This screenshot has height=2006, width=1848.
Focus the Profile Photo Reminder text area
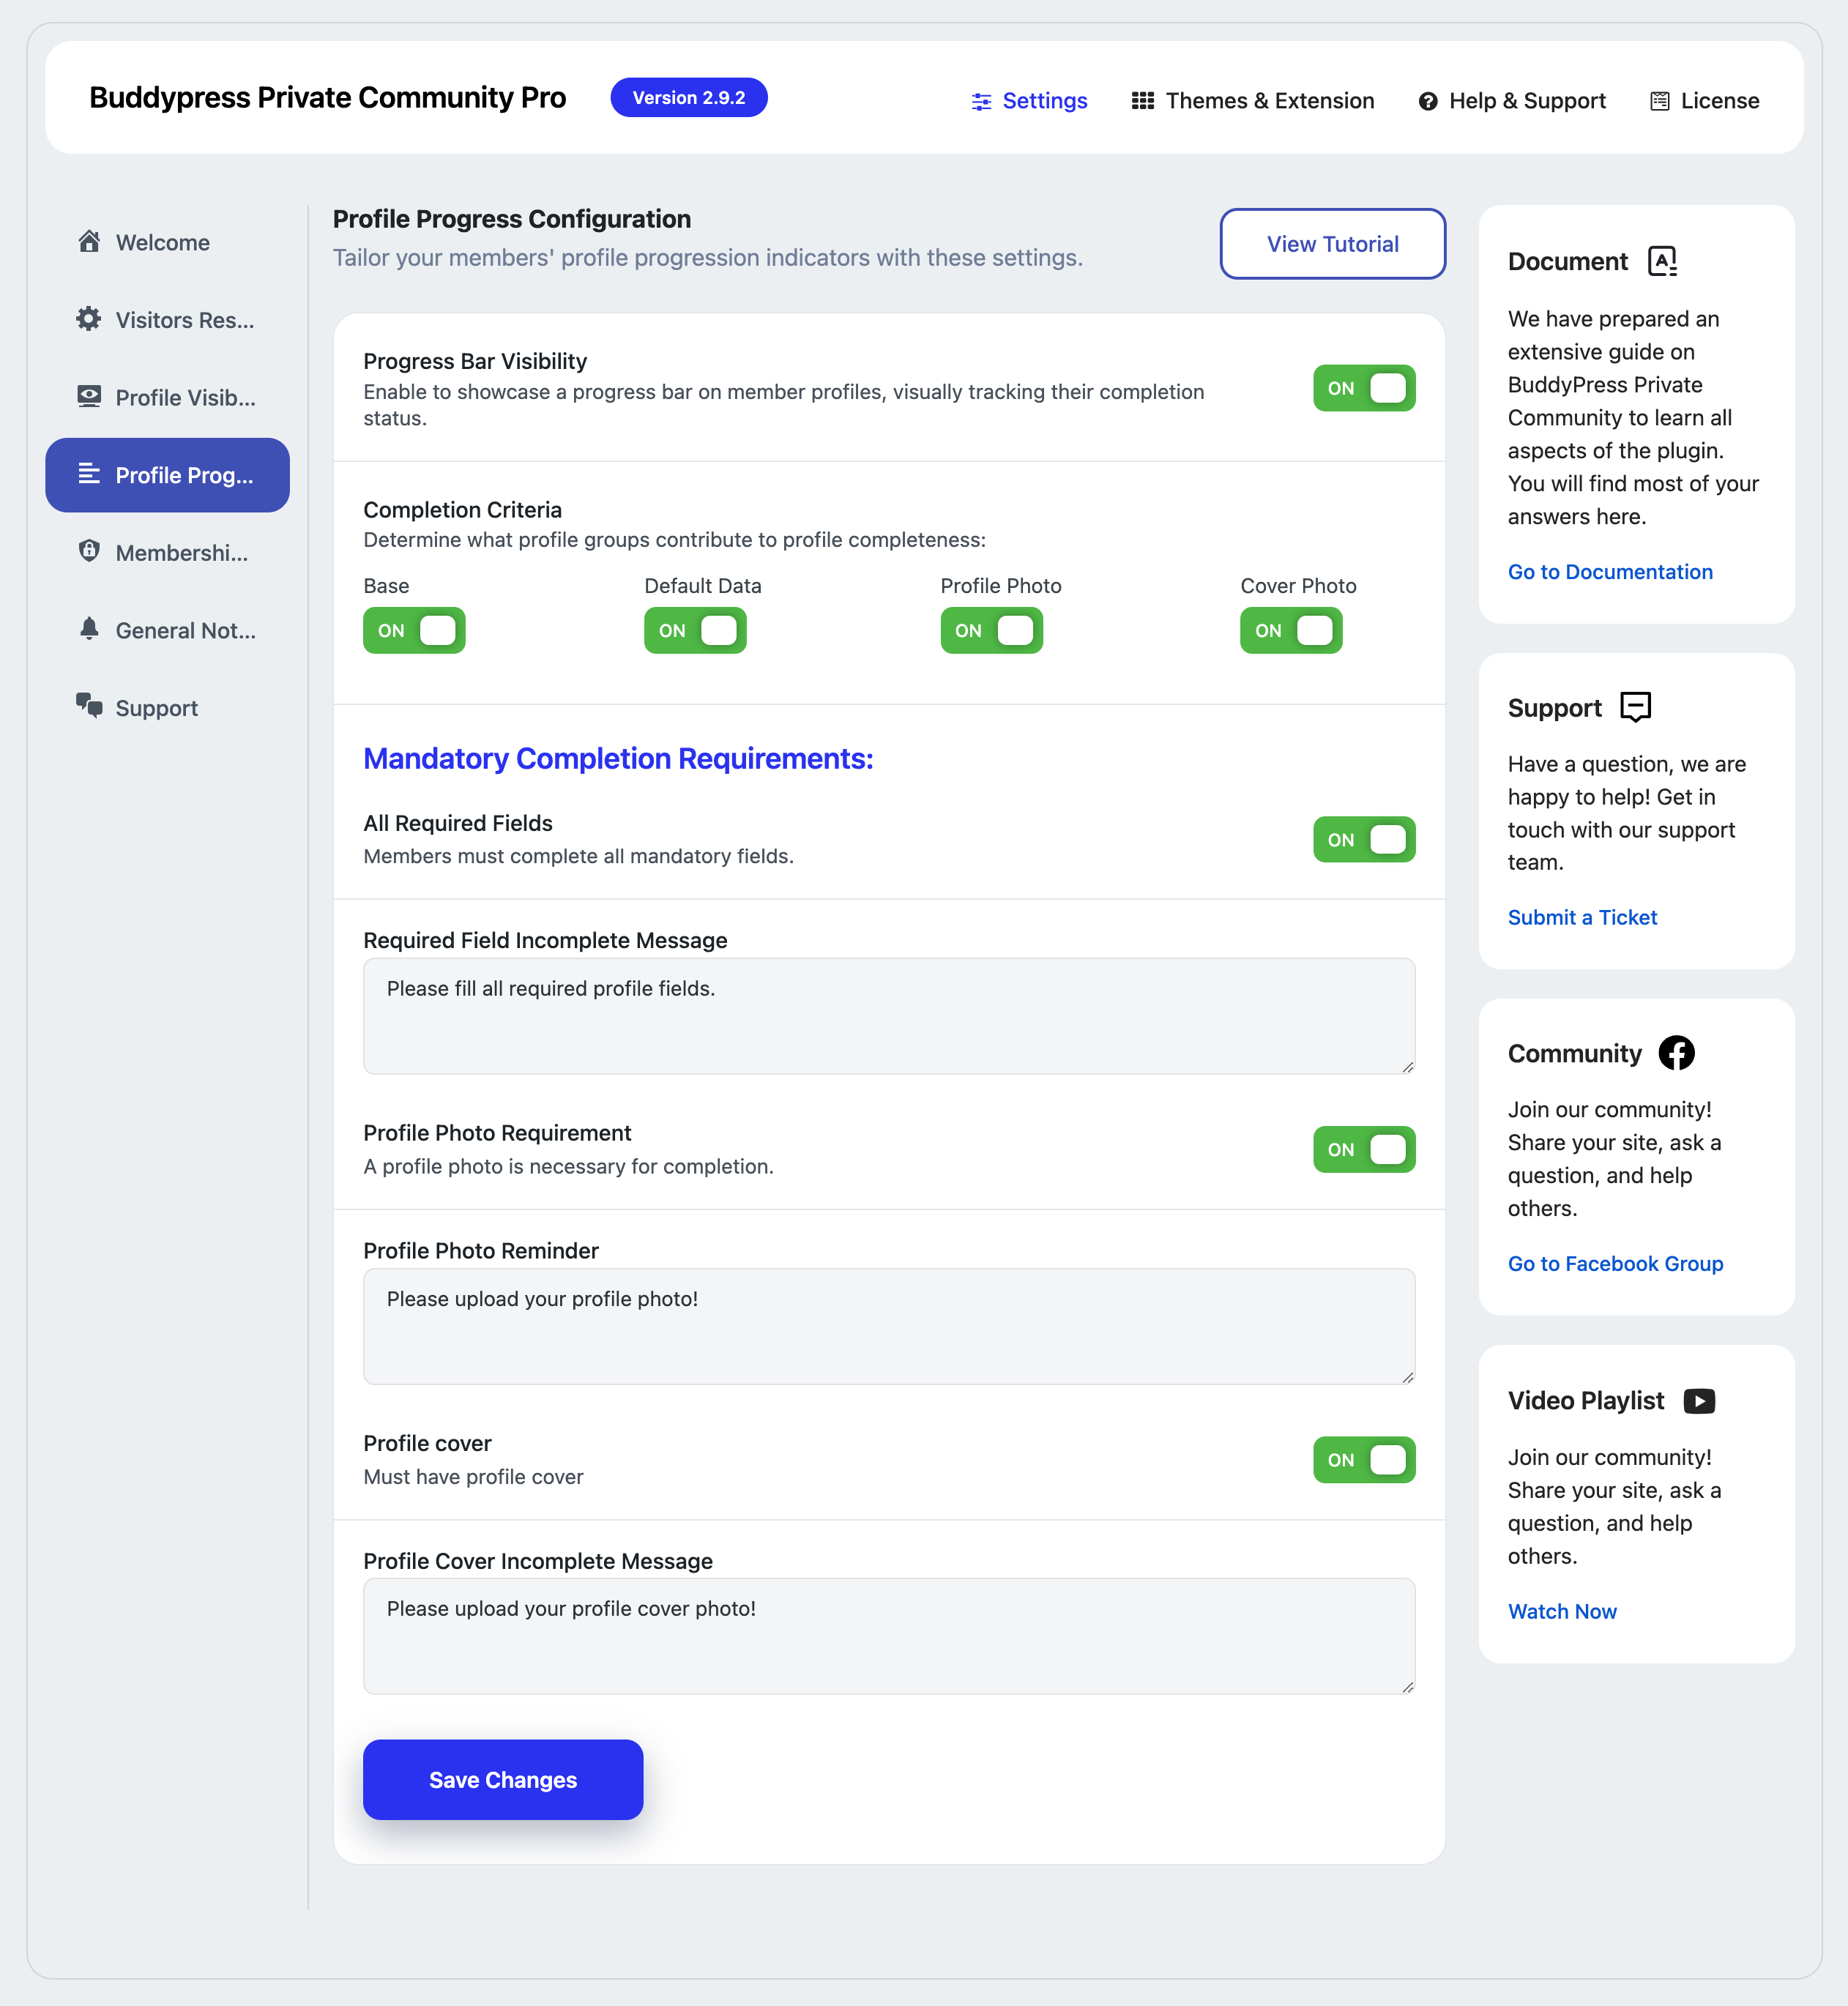pos(889,1327)
